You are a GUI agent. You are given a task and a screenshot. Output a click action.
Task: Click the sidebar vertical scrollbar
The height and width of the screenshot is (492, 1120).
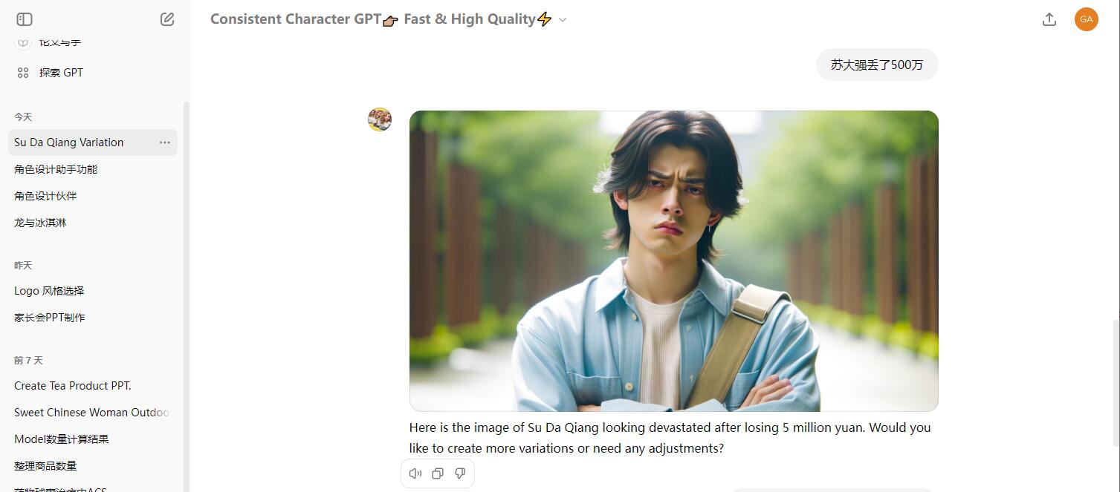pos(187,297)
